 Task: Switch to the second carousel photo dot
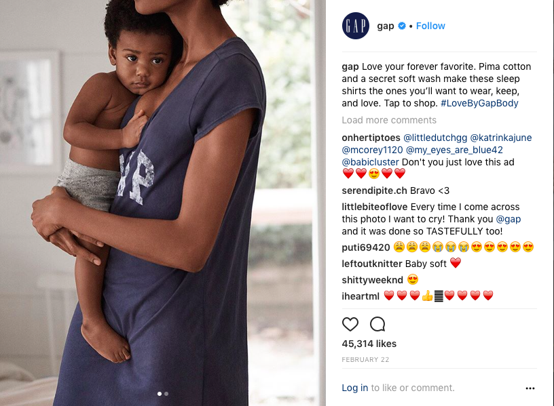point(166,394)
